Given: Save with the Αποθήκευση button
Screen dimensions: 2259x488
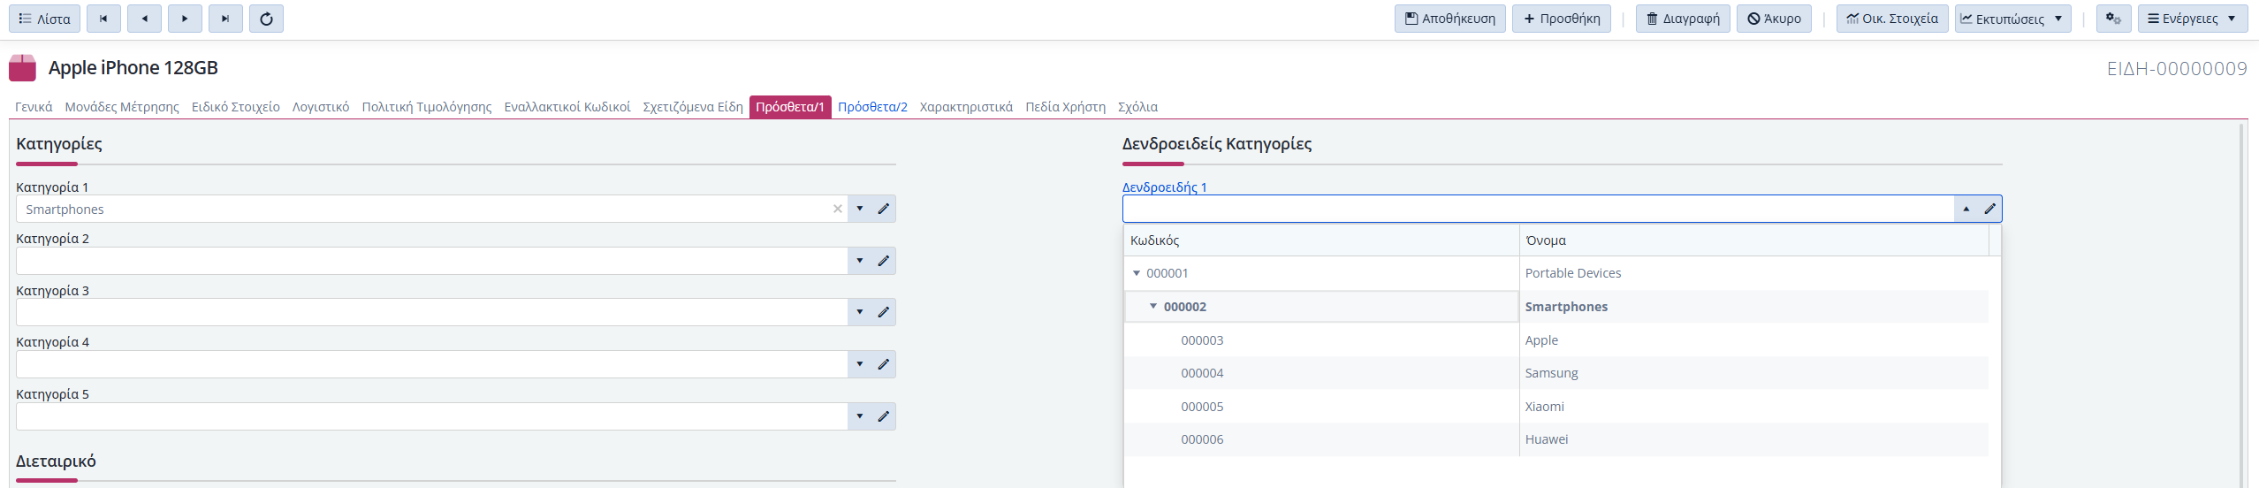Looking at the screenshot, I should tap(1449, 19).
